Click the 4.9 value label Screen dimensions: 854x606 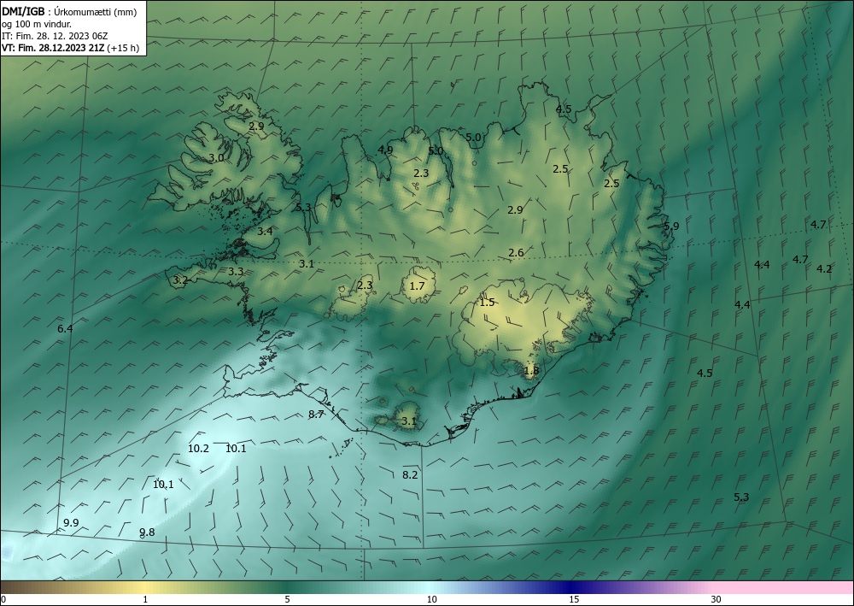(386, 150)
